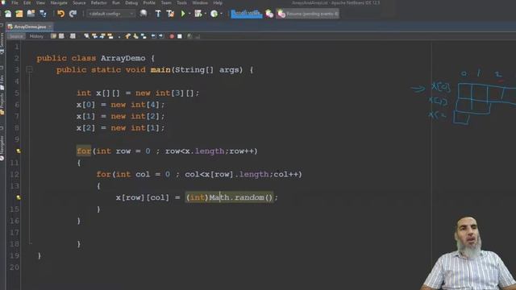Close the ArrayDemo.java tab
The width and height of the screenshot is (516, 290).
pyautogui.click(x=50, y=27)
